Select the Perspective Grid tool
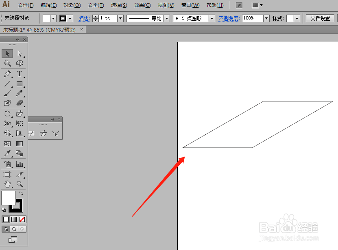The image size is (338, 250). (20, 133)
